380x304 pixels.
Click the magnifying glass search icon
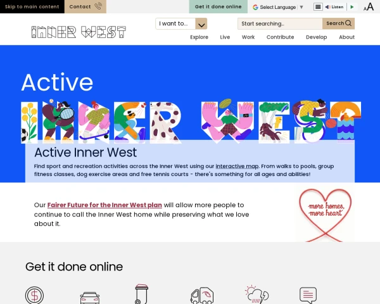coord(348,23)
